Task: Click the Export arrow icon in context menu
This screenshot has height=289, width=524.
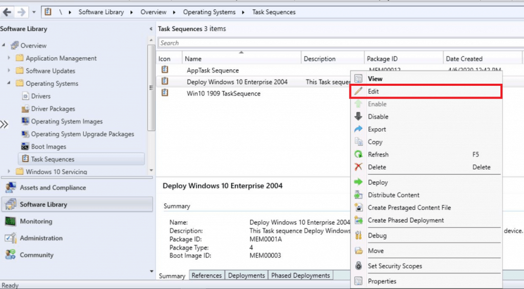Action: [x=358, y=129]
